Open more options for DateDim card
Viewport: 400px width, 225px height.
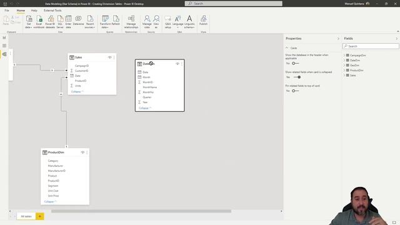182,64
